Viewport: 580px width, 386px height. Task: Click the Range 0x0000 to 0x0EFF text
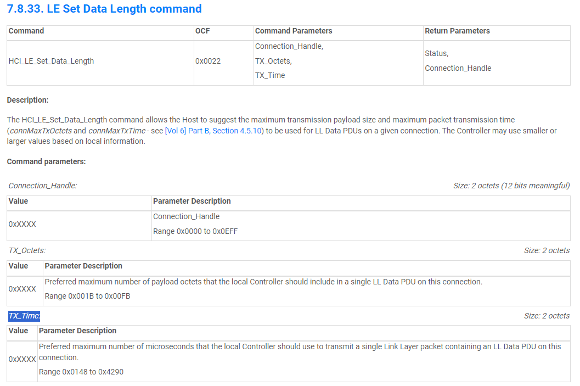coord(195,231)
